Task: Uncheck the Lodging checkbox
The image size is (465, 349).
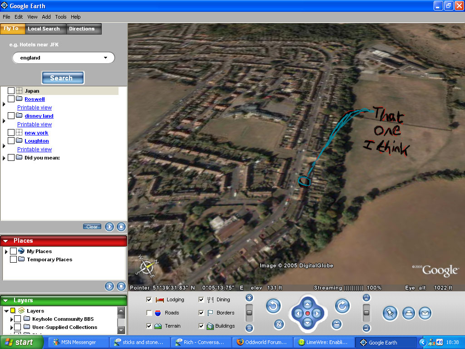Action: coord(149,299)
